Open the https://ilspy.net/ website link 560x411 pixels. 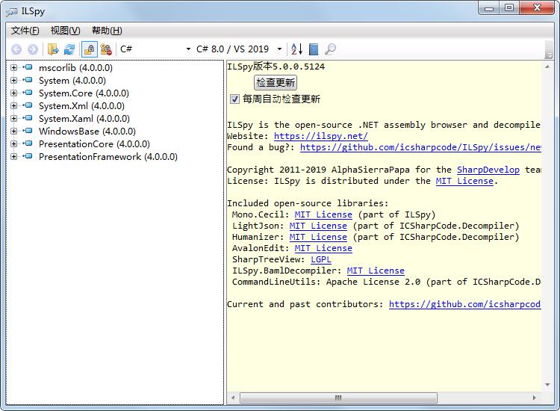[320, 136]
